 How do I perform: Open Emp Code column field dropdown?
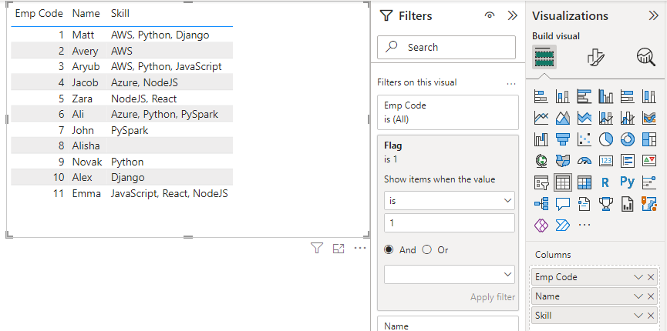click(638, 277)
